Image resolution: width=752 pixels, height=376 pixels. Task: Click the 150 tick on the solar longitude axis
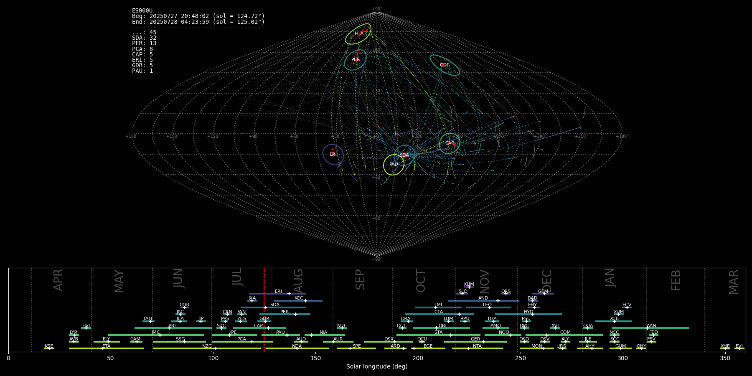point(315,358)
